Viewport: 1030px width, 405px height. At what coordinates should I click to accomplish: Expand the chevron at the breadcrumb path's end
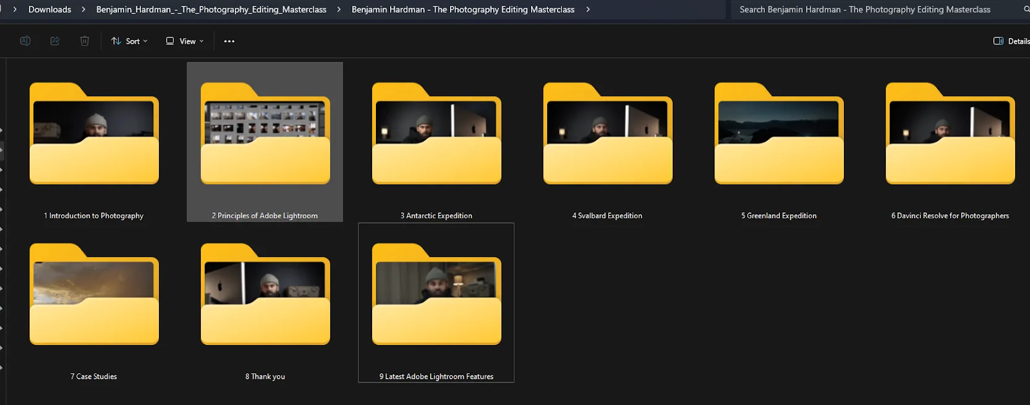click(588, 10)
